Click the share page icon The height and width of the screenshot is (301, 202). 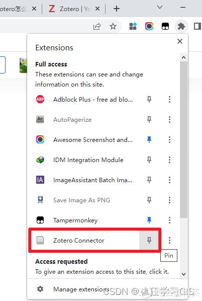[97, 26]
